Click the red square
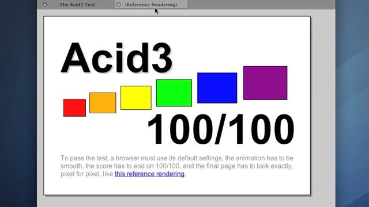Screen dimensions: 369x207 tap(74, 108)
